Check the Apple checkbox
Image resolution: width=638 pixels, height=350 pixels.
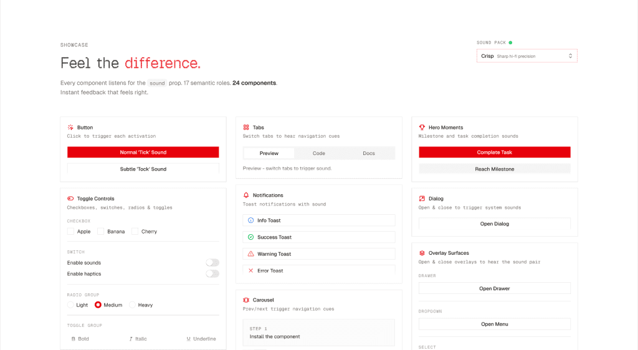coord(70,231)
